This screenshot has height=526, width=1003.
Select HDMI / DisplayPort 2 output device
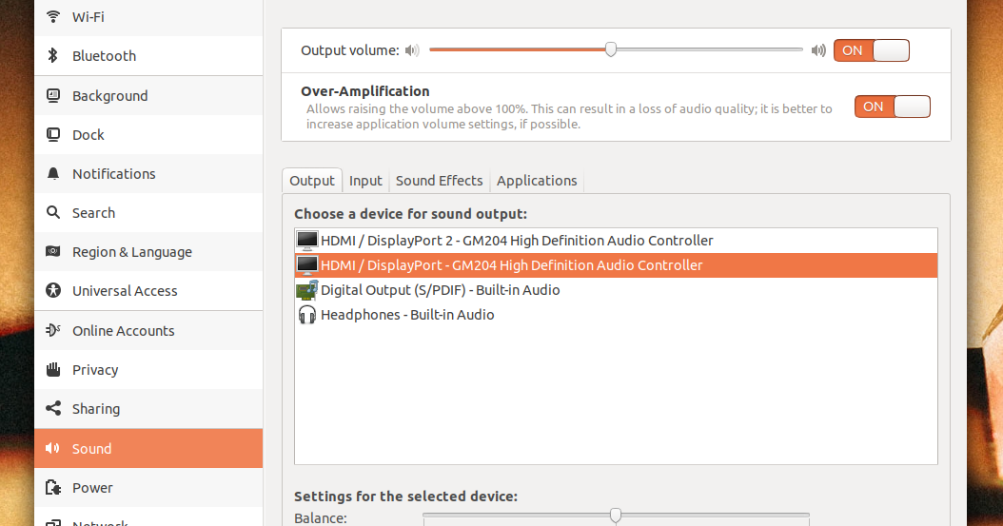coord(517,241)
